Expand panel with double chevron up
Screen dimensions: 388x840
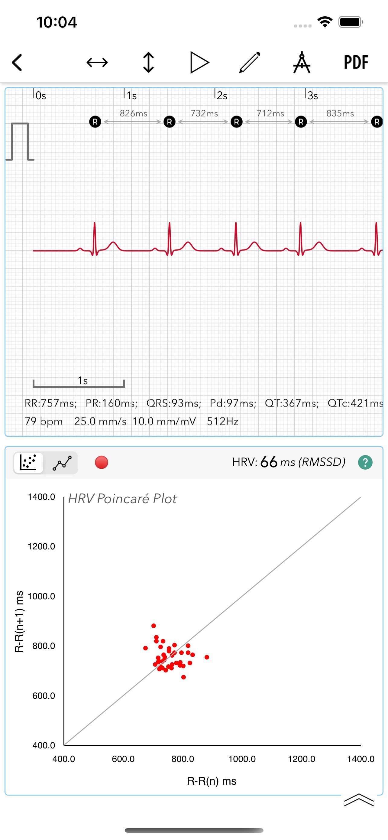pyautogui.click(x=359, y=800)
